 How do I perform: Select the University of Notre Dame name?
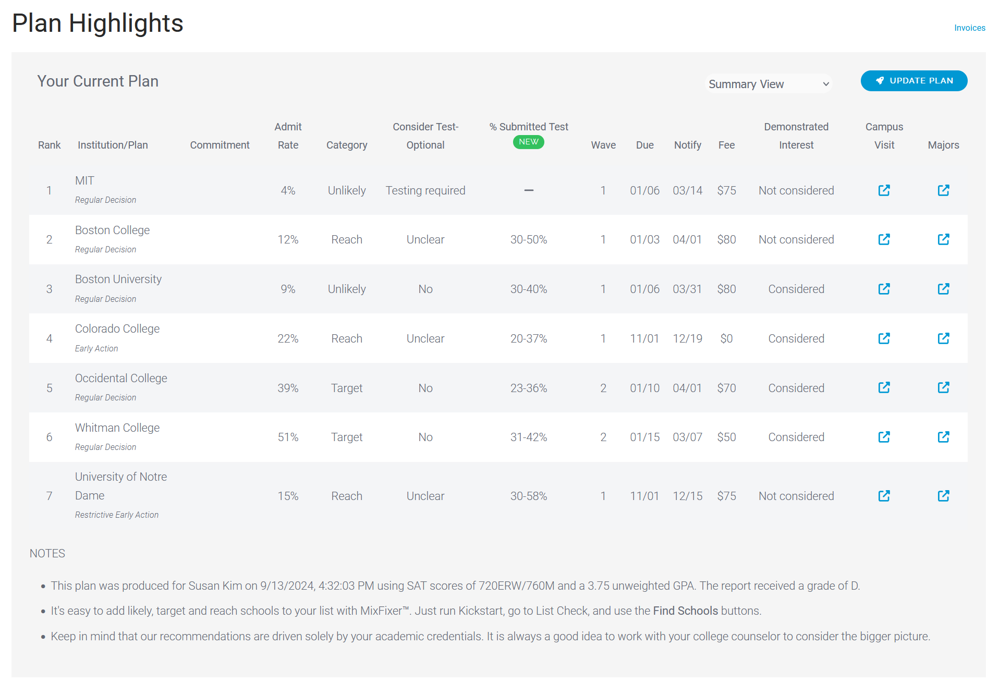[121, 486]
